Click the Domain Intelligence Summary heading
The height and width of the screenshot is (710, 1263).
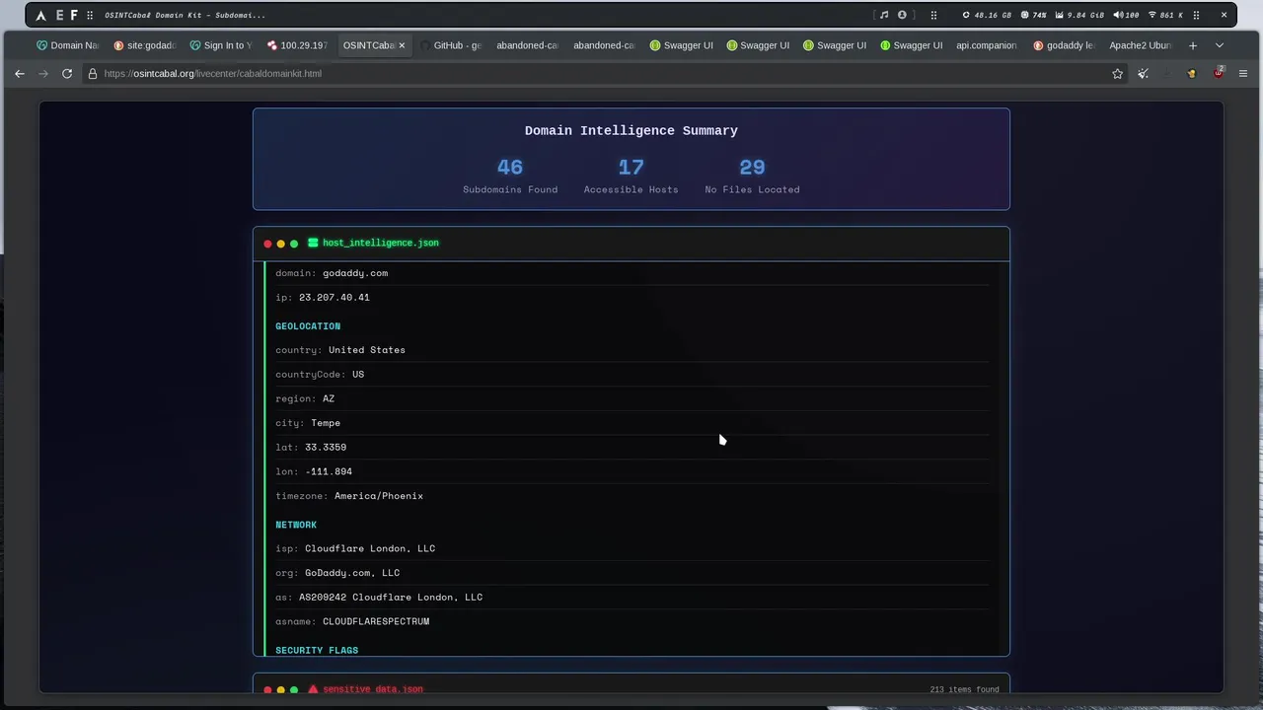tap(631, 130)
